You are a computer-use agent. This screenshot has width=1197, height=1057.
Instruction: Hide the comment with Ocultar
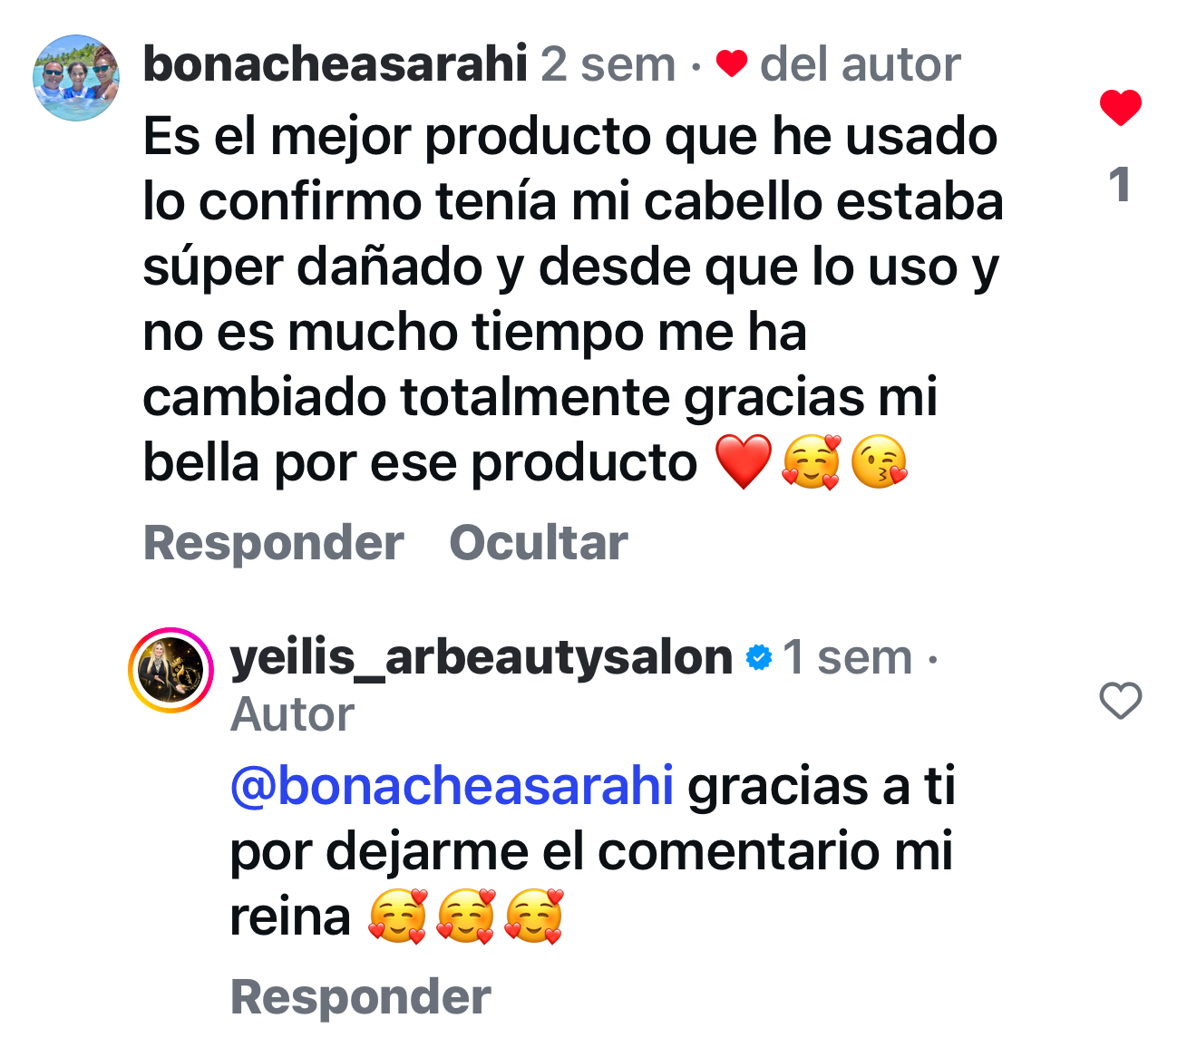(x=538, y=543)
